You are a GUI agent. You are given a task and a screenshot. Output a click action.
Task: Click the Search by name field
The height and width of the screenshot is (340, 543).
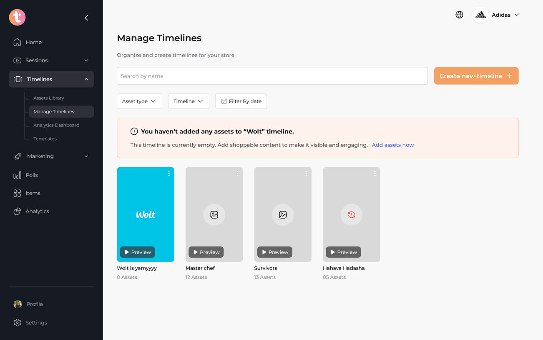[272, 76]
